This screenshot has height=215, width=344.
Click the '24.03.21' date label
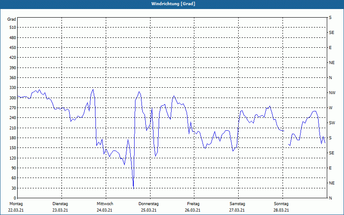click(104, 210)
